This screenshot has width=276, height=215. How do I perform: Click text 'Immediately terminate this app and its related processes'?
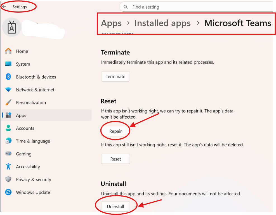pyautogui.click(x=157, y=62)
